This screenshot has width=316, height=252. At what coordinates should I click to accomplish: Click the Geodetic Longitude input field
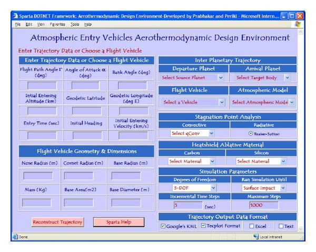134,111
